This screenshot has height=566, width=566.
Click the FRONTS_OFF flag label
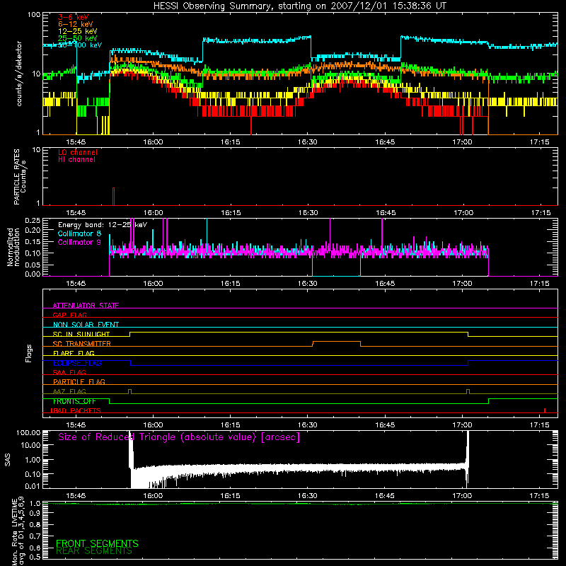coord(74,401)
